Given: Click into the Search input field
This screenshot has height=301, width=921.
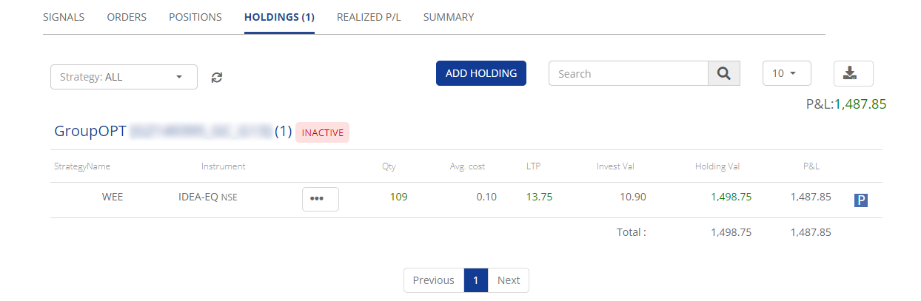Looking at the screenshot, I should point(628,74).
